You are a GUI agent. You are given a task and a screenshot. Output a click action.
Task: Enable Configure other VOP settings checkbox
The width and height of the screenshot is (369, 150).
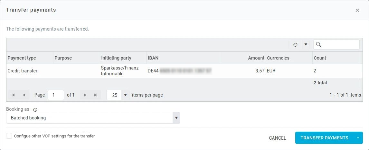(x=9, y=136)
